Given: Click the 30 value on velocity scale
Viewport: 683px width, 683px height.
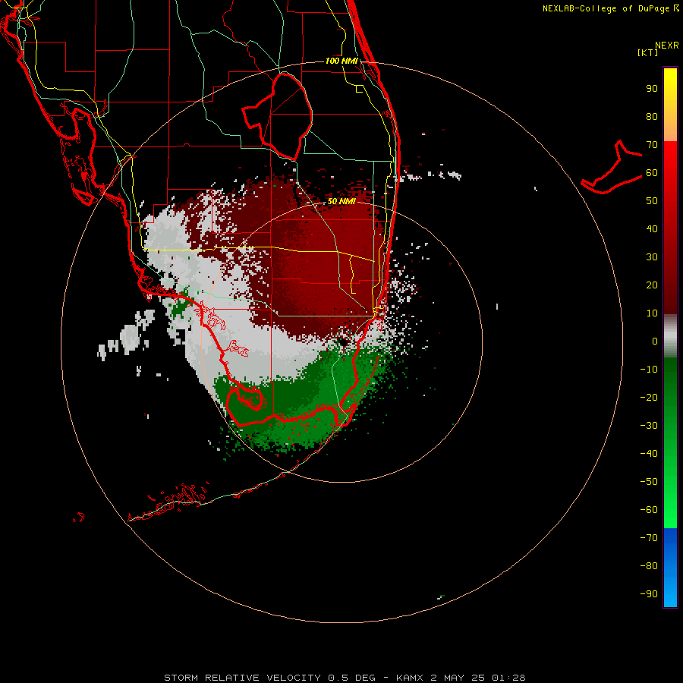Looking at the screenshot, I should point(652,257).
